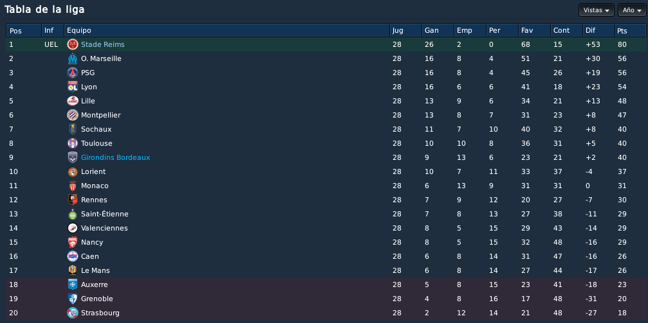Open the Año dropdown
The height and width of the screenshot is (323, 648).
(631, 10)
